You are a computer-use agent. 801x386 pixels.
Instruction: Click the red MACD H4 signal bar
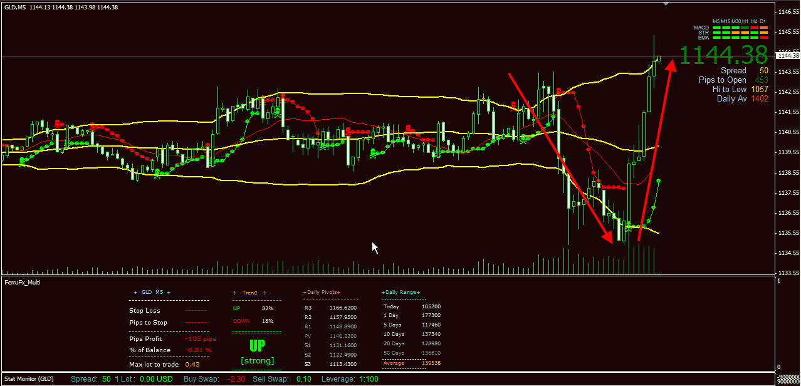(x=755, y=28)
